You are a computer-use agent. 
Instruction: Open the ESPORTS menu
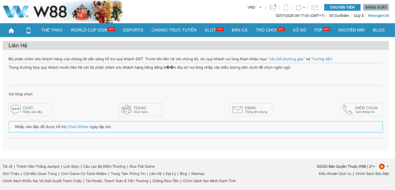[133, 30]
